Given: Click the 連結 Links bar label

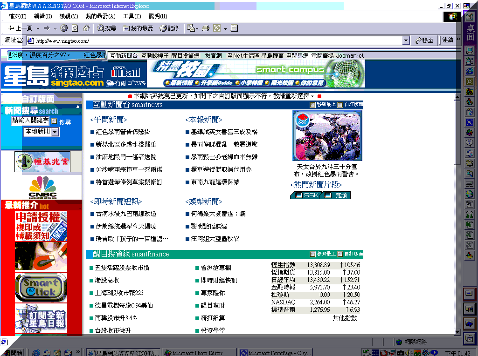Looking at the screenshot, I should pos(448,40).
